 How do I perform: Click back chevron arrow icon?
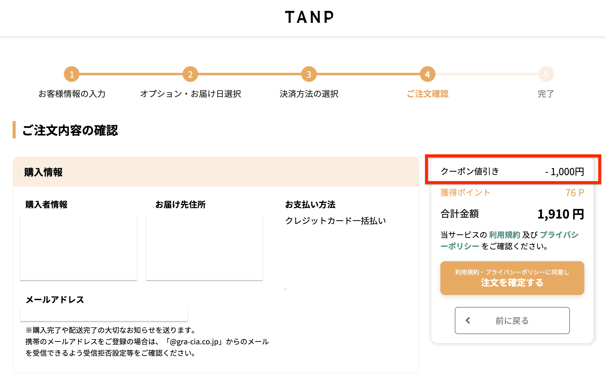[x=468, y=321]
